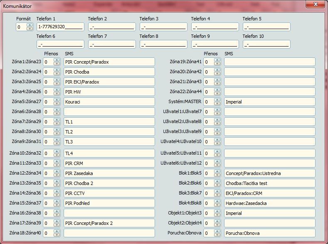
Task: Edit the Kouraci SMS text field
Action: [109, 102]
